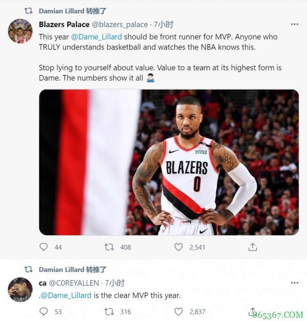
Task: Open more options on Blazers Palace tweet
Action: pos(294,25)
